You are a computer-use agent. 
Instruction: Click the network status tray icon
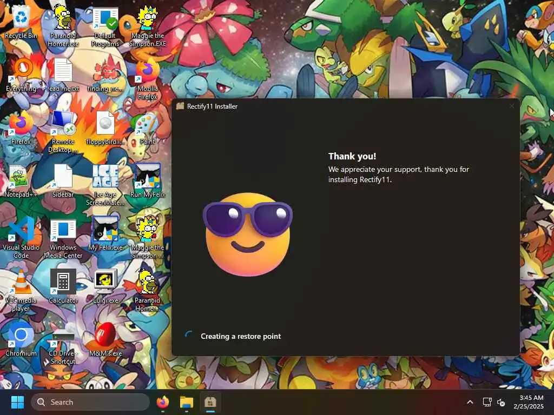coord(487,402)
